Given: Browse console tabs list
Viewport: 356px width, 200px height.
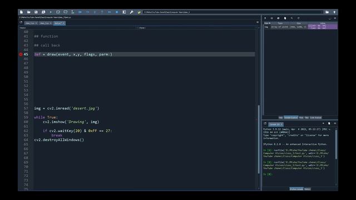Looking at the screenshot, I should point(265,123).
